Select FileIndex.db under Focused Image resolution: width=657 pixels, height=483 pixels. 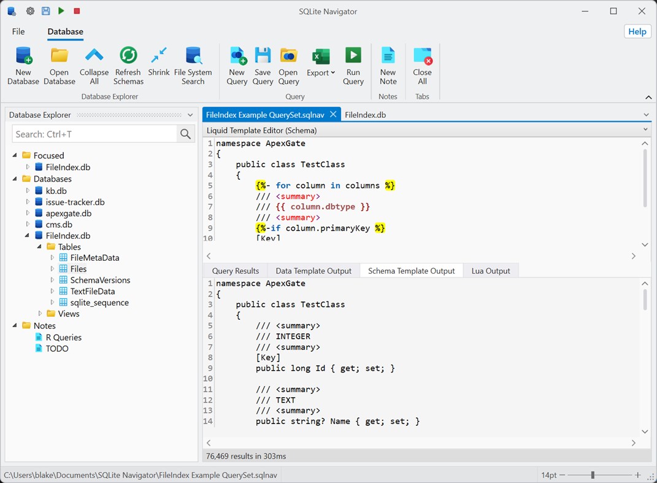pos(68,167)
